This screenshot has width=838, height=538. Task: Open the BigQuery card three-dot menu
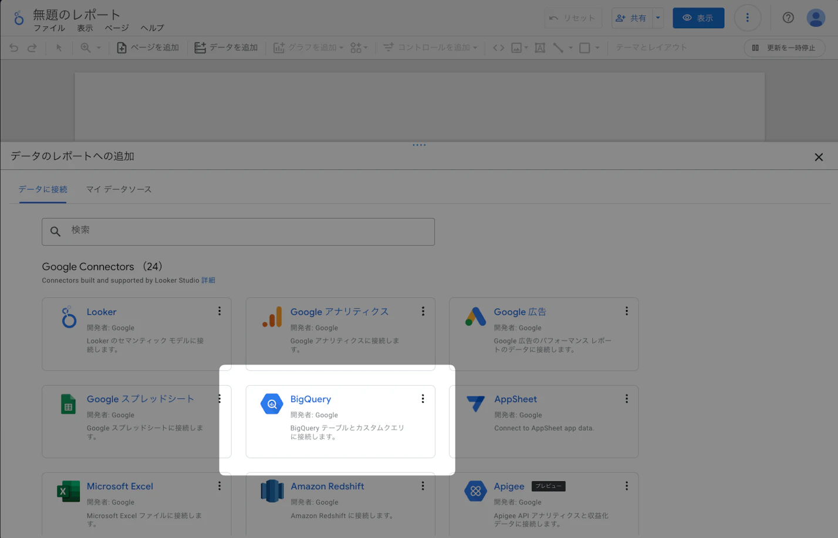[x=423, y=399]
